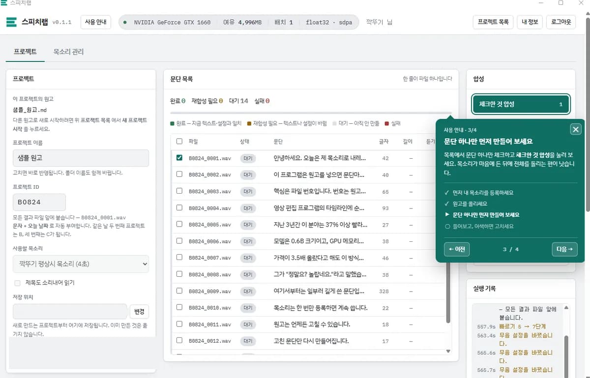Click the 글자 column header

(383, 142)
